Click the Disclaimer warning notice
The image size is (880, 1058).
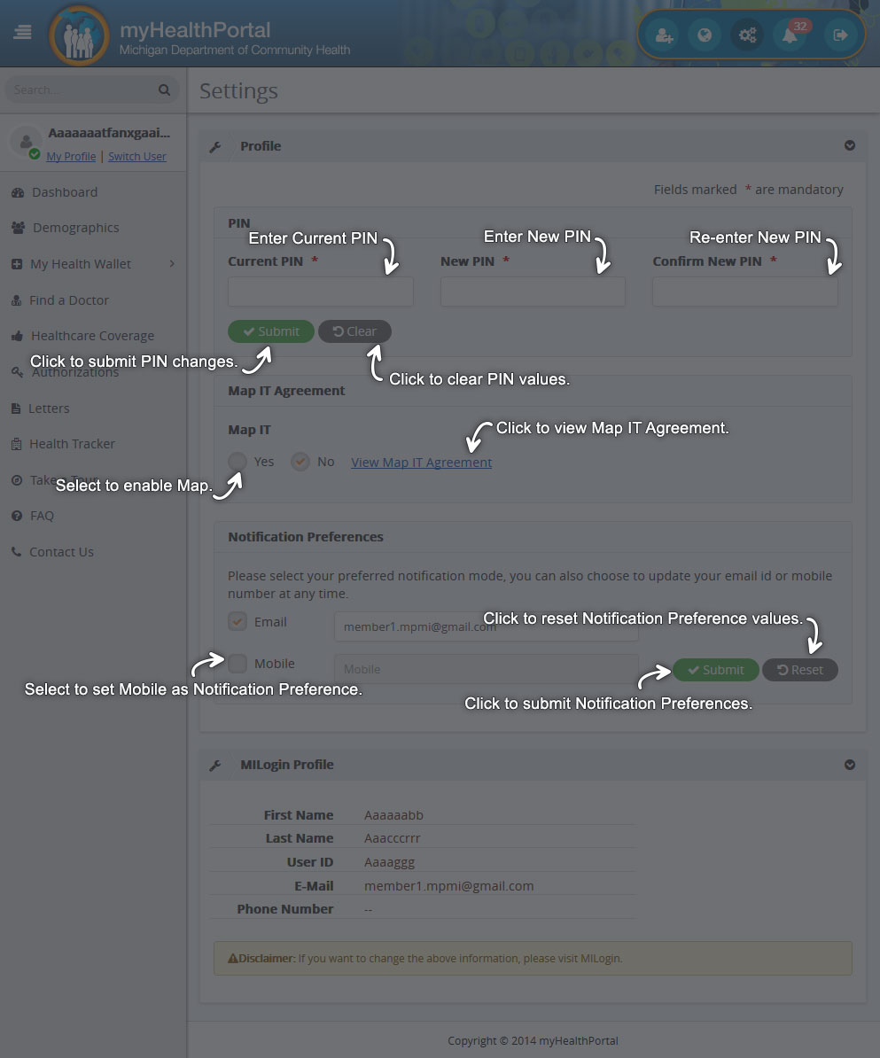tap(533, 958)
